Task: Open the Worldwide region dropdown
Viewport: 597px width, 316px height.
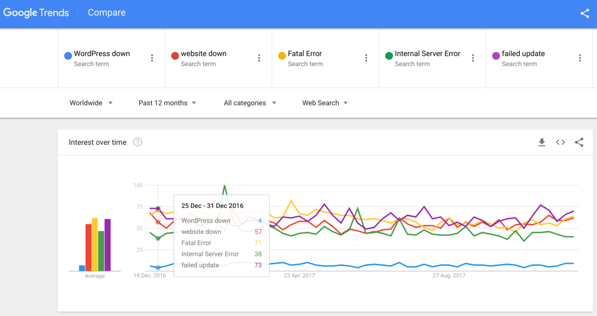Action: [91, 103]
